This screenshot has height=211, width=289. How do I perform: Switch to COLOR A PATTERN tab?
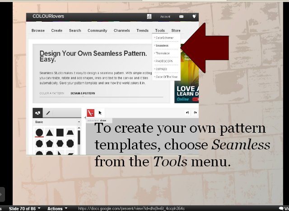pyautogui.click(x=52, y=93)
